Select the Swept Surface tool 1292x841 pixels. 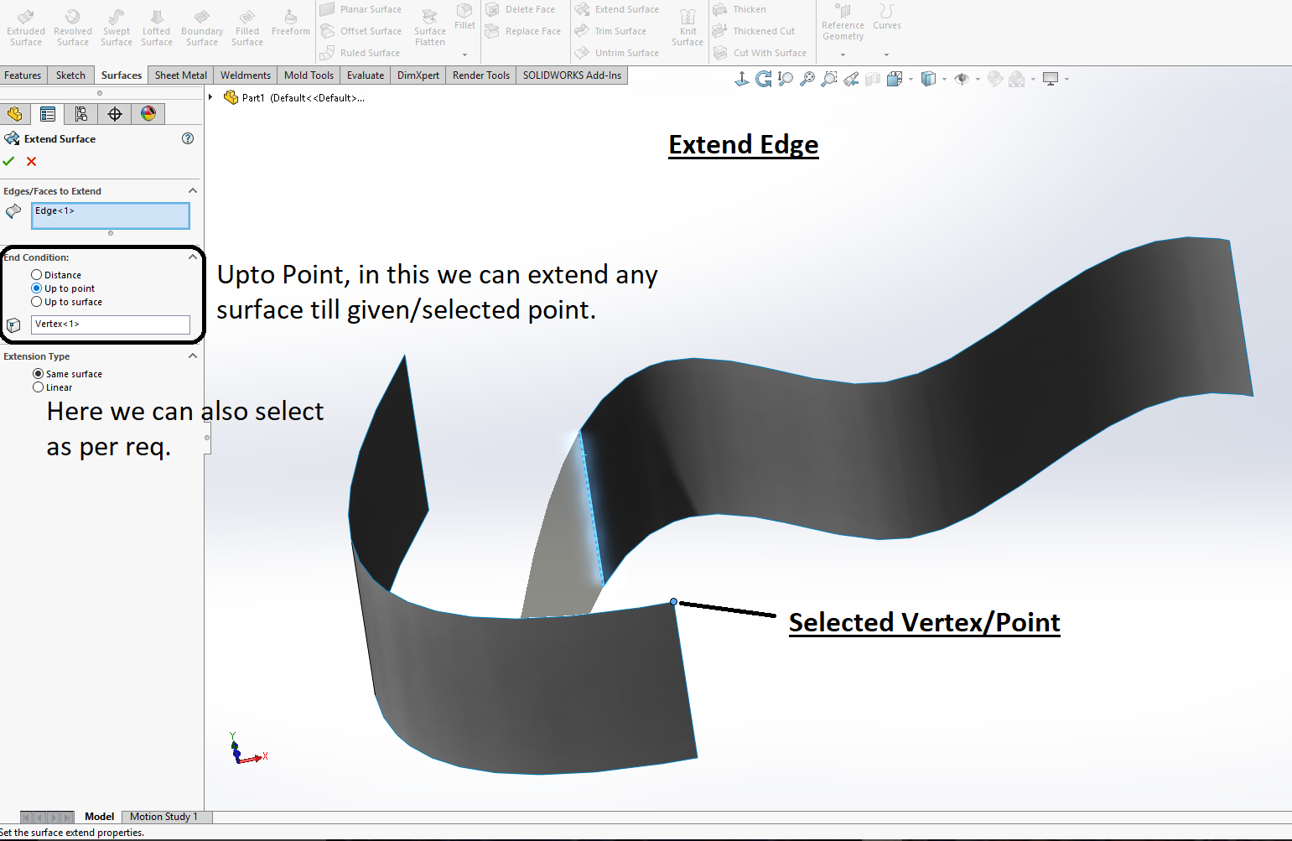click(x=117, y=29)
